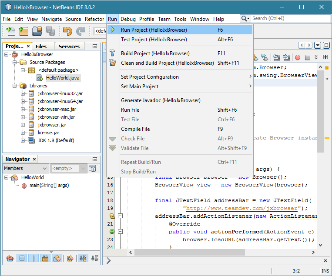
Task: Expand the JDK 1.8 (Default) node
Action: (23, 140)
